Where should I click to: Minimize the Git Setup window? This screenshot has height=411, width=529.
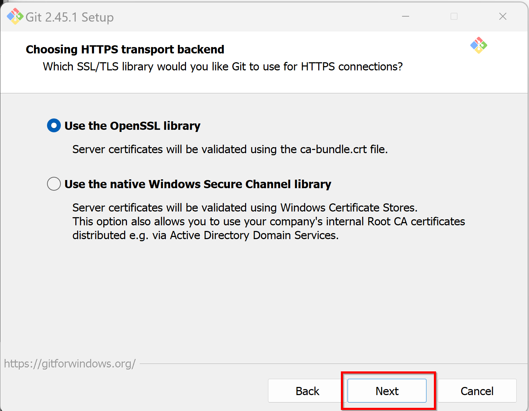406,16
